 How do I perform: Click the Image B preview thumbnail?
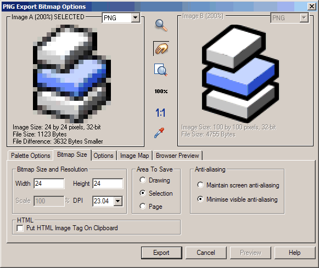[x=240, y=73]
